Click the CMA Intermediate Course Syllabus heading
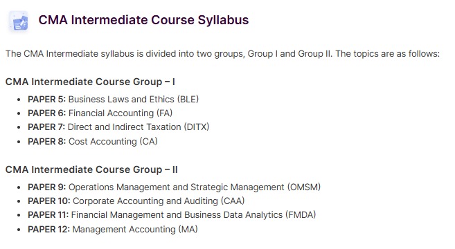Image resolution: width=455 pixels, height=249 pixels. tap(143, 20)
